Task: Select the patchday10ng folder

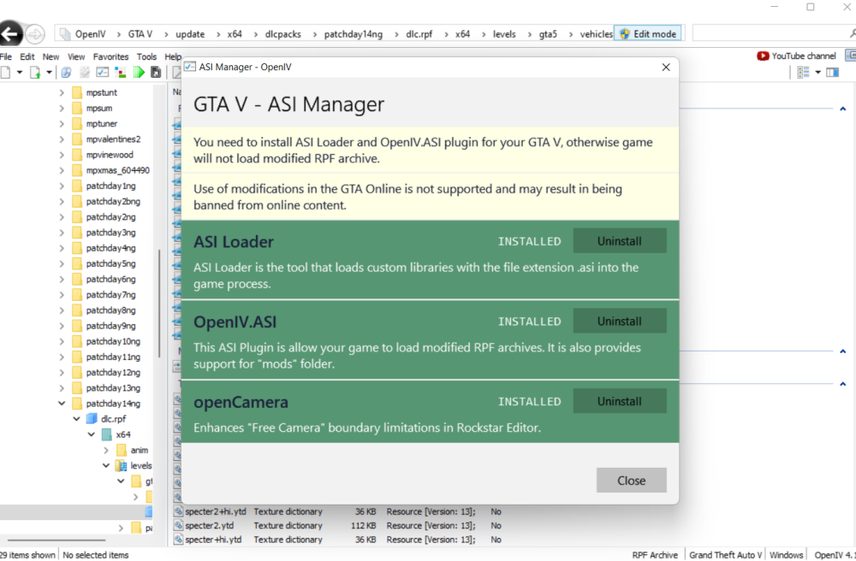Action: [113, 341]
